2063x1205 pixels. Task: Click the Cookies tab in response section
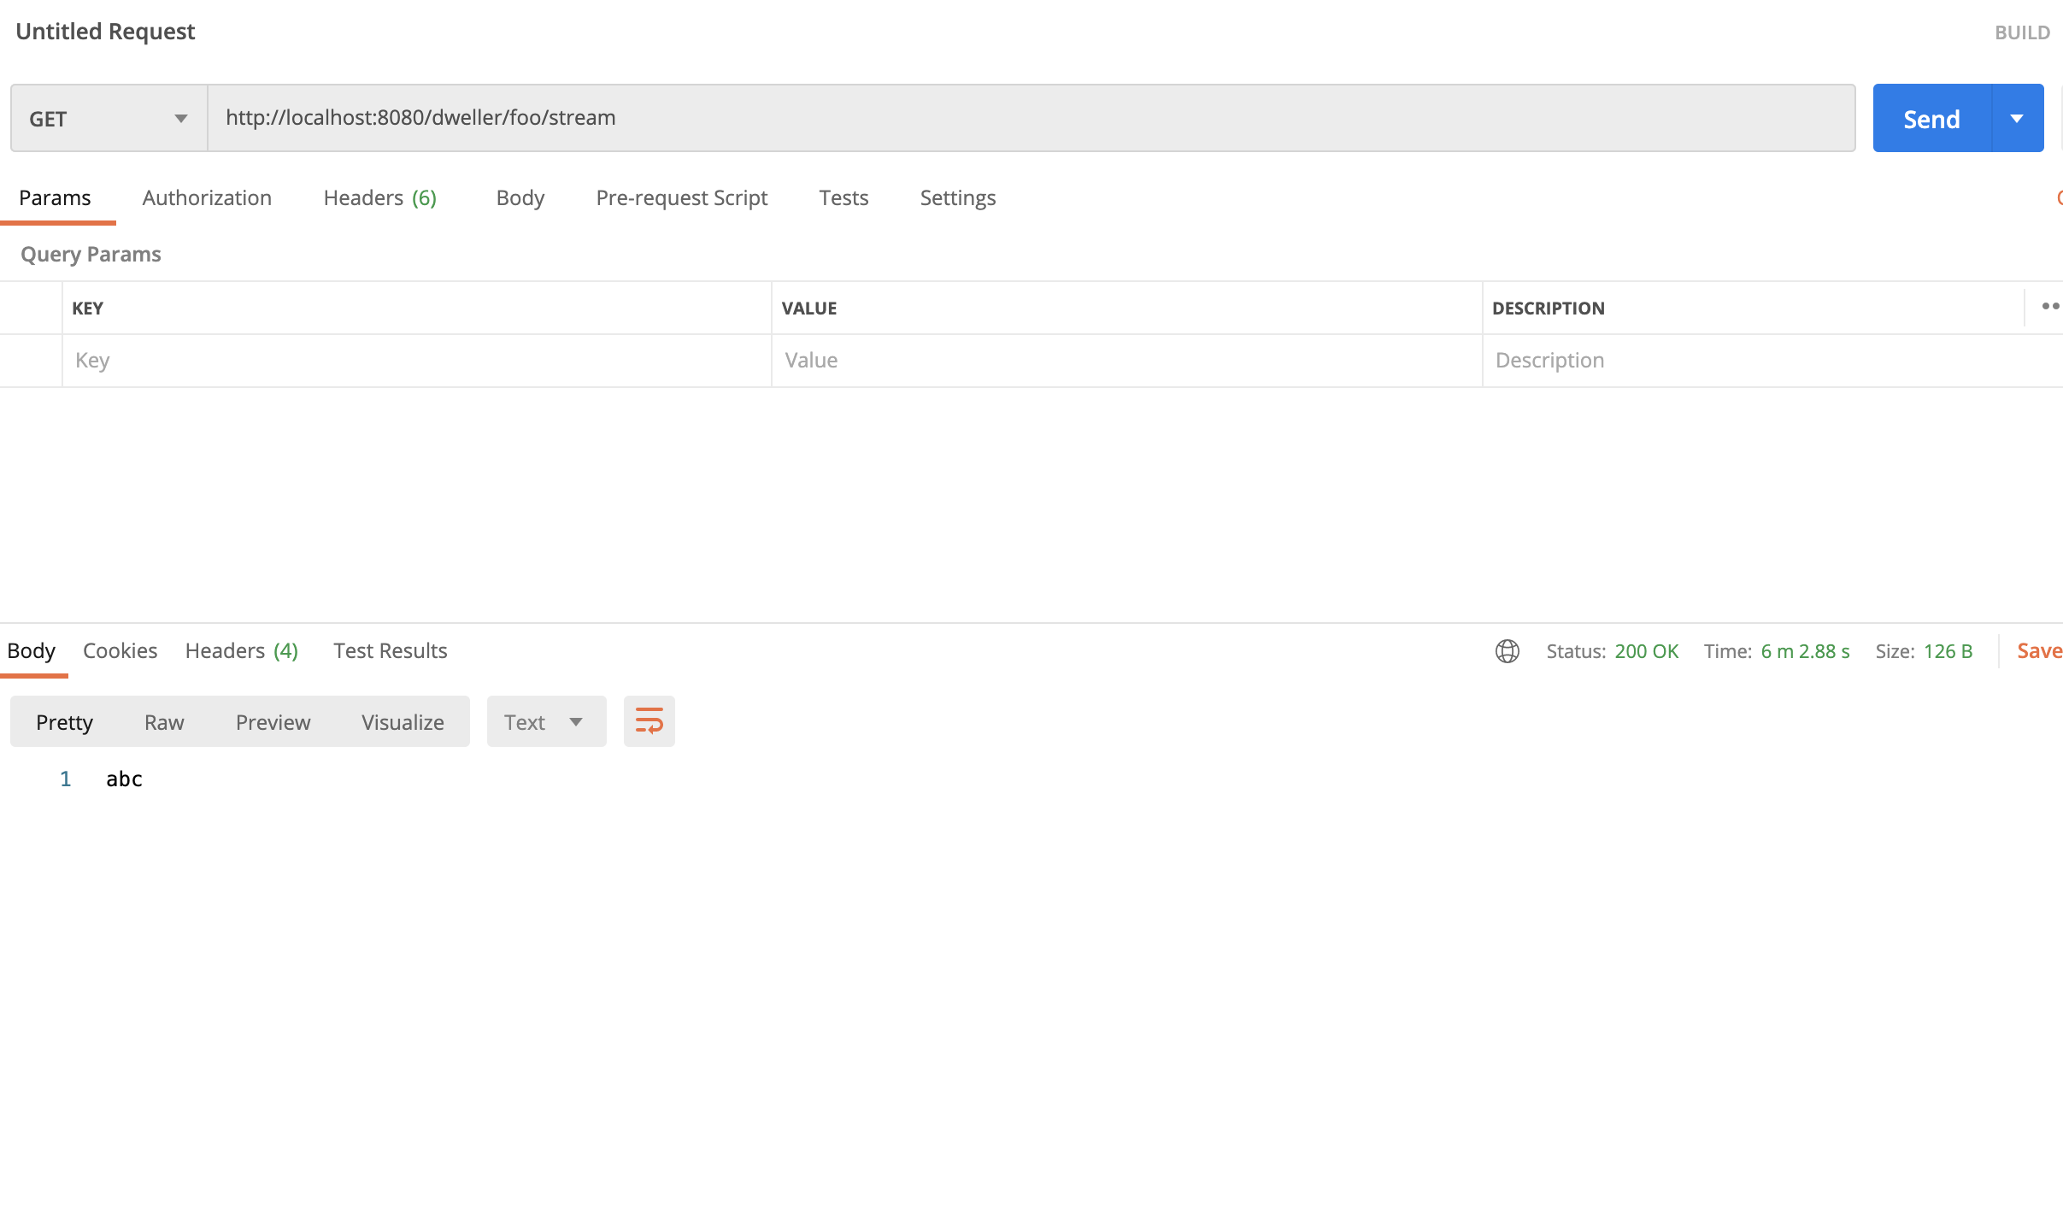(120, 650)
